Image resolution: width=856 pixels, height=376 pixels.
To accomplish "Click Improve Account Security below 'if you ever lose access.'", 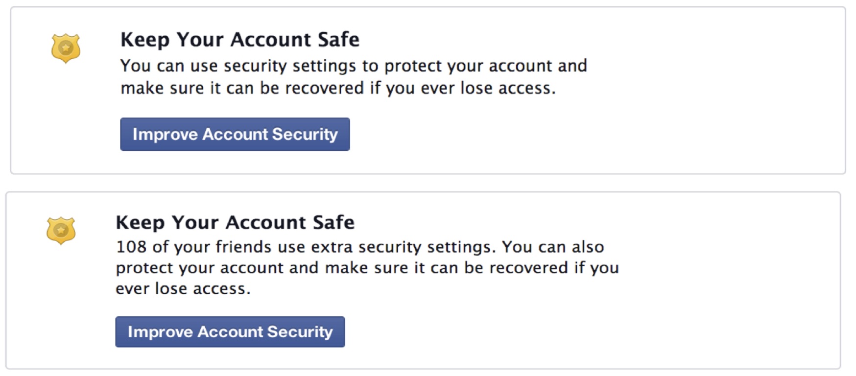I will tap(235, 134).
